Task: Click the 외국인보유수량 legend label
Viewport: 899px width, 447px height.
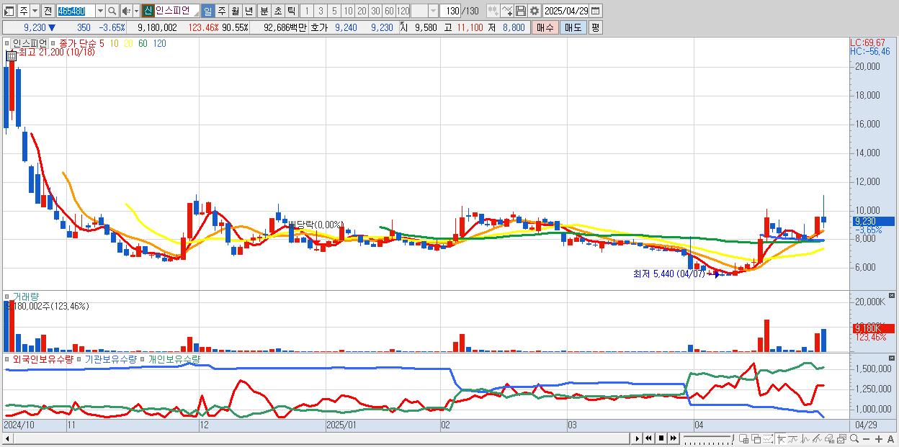Action: [x=43, y=358]
